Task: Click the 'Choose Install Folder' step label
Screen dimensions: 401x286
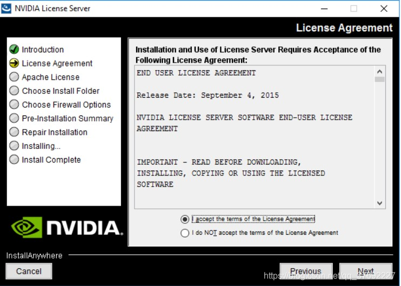Action: pos(61,91)
